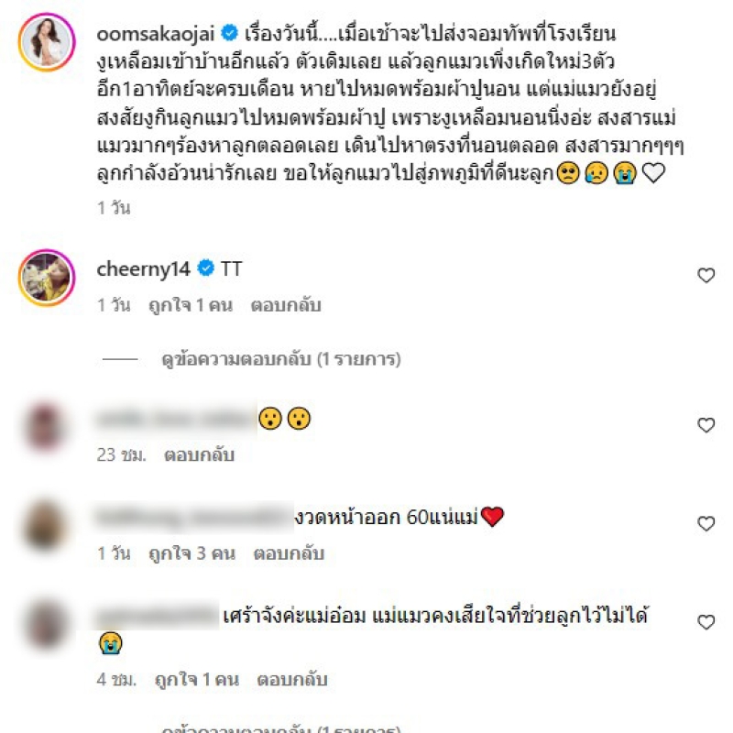Like the double surprised emoji comment
Image resolution: width=733 pixels, height=733 pixels.
pos(706,425)
